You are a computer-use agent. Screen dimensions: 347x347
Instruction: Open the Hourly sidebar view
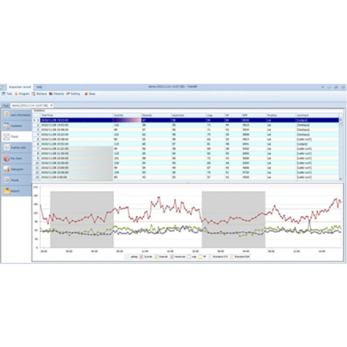[x=17, y=180]
